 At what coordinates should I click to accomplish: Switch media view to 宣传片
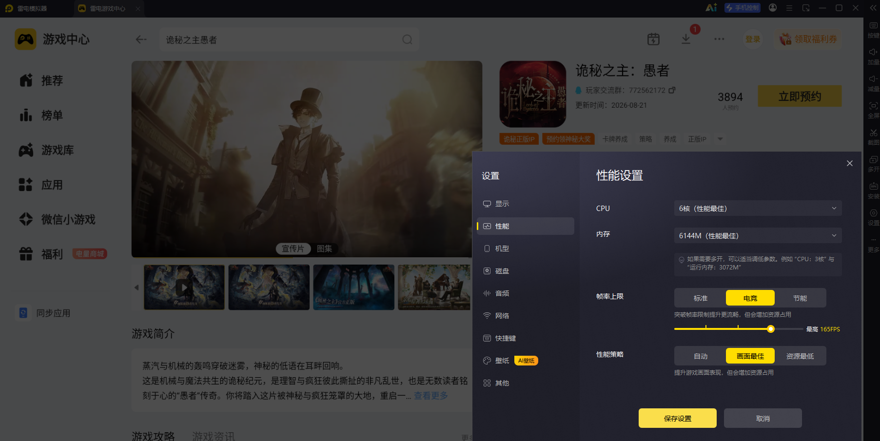point(293,249)
